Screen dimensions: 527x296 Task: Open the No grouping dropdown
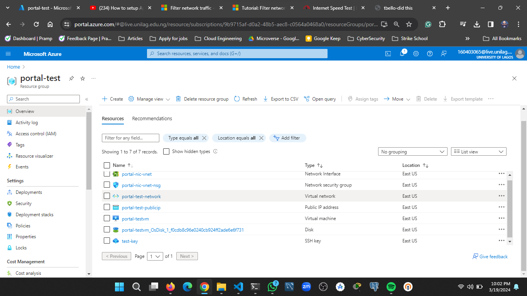pos(413,152)
